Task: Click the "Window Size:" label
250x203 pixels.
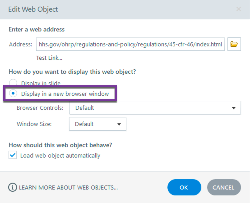Action: [x=34, y=124]
